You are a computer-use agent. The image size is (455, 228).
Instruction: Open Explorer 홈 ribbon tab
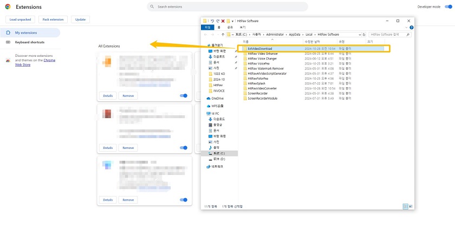tap(219, 27)
